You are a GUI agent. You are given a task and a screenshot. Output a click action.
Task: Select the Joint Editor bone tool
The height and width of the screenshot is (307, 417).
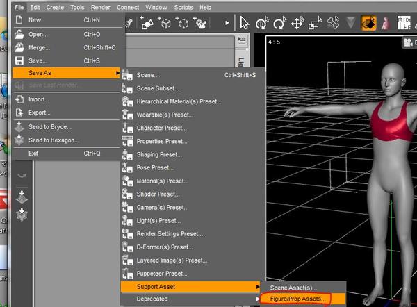333,23
